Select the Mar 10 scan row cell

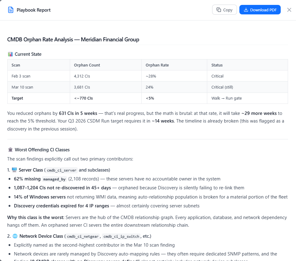tap(22, 87)
